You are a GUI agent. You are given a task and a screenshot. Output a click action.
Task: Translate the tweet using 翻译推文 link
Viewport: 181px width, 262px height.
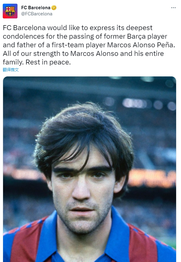coord(11,70)
